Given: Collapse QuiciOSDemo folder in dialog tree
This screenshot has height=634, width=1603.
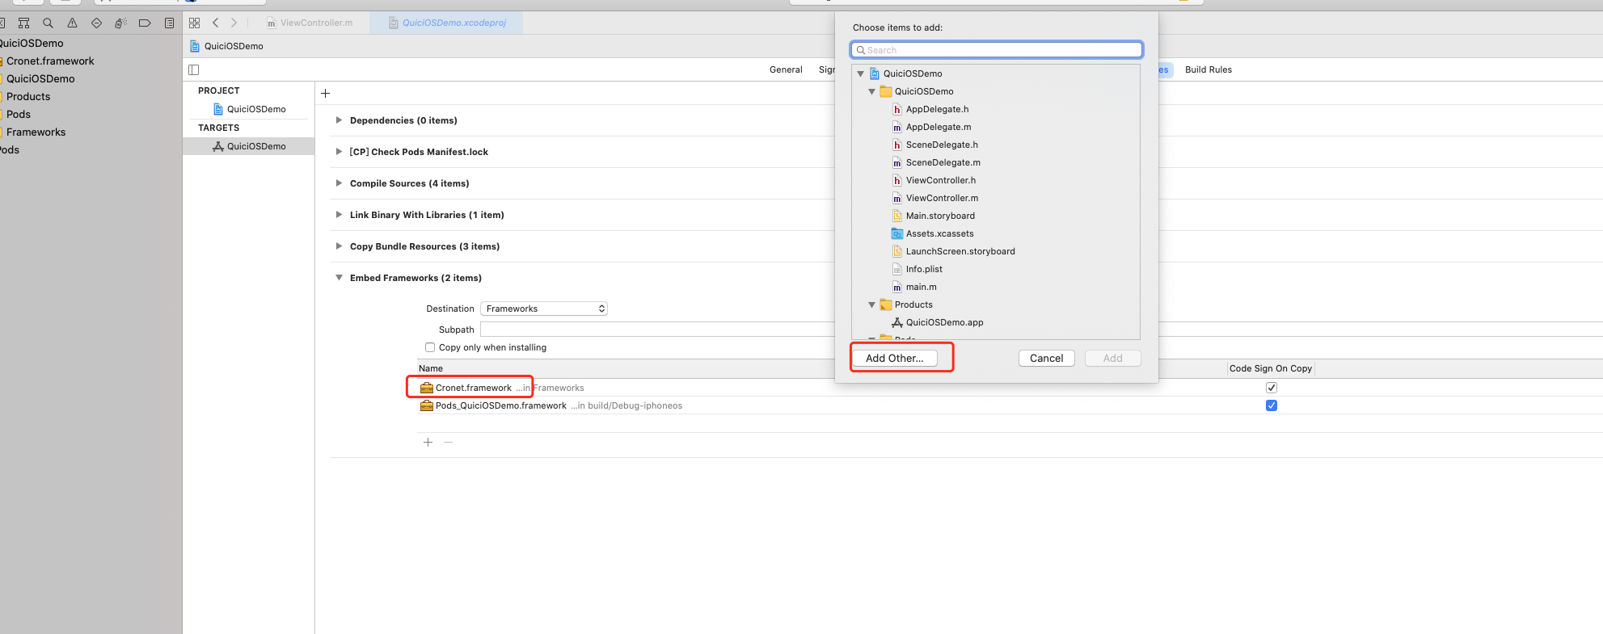Looking at the screenshot, I should click(871, 91).
